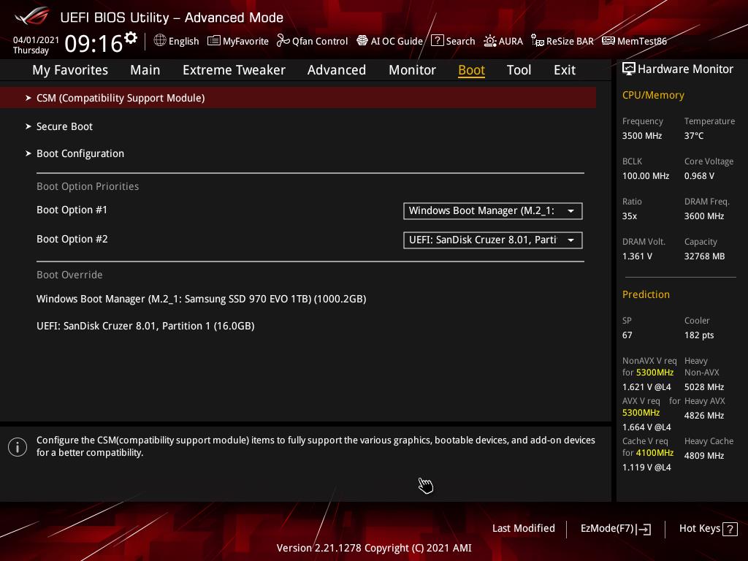Click the Hot Keys question mark icon
Screen dimensions: 748x561
coord(730,529)
